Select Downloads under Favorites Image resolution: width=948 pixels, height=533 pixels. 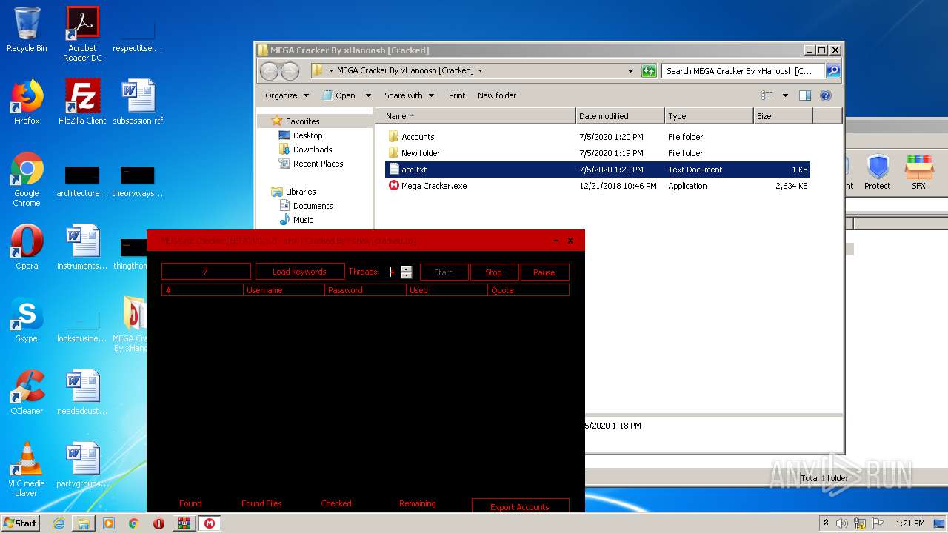tap(312, 150)
